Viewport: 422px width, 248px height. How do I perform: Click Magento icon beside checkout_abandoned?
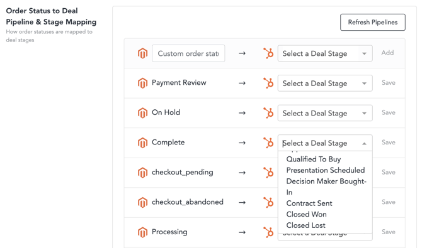[142, 202]
